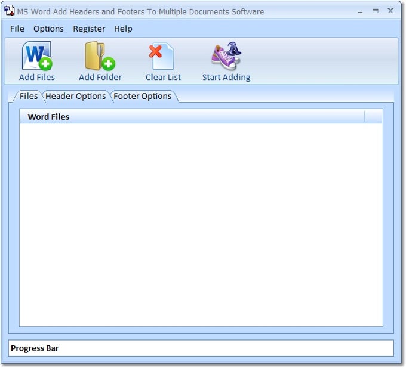
Task: Open the Register menu
Action: [89, 29]
